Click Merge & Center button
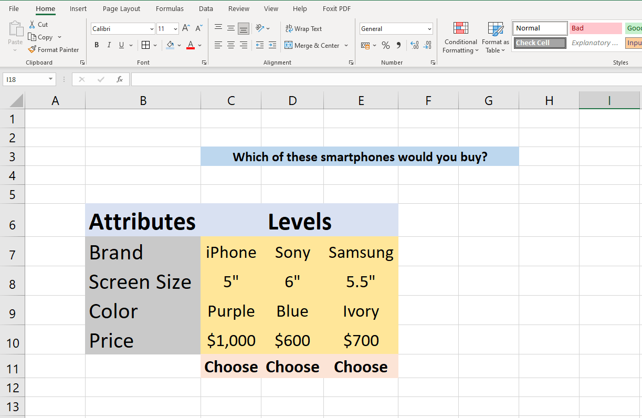This screenshot has width=642, height=418. point(312,45)
